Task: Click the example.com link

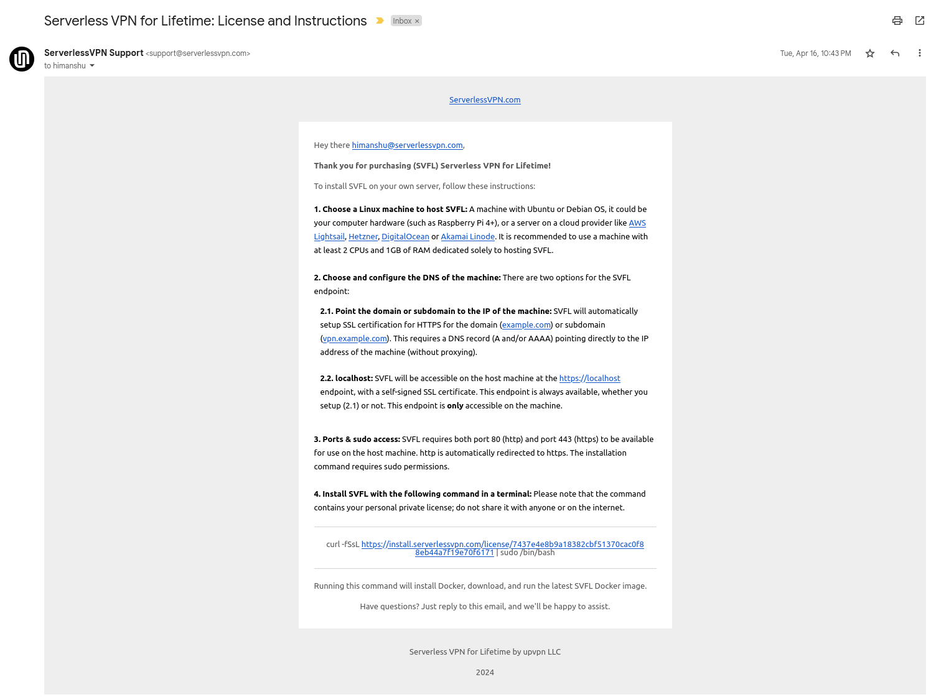Action: (x=526, y=325)
